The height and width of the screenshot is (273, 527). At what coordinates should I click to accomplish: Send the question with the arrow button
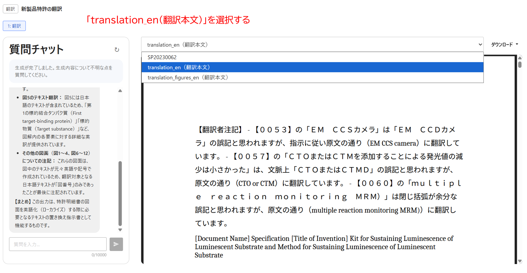click(x=116, y=244)
